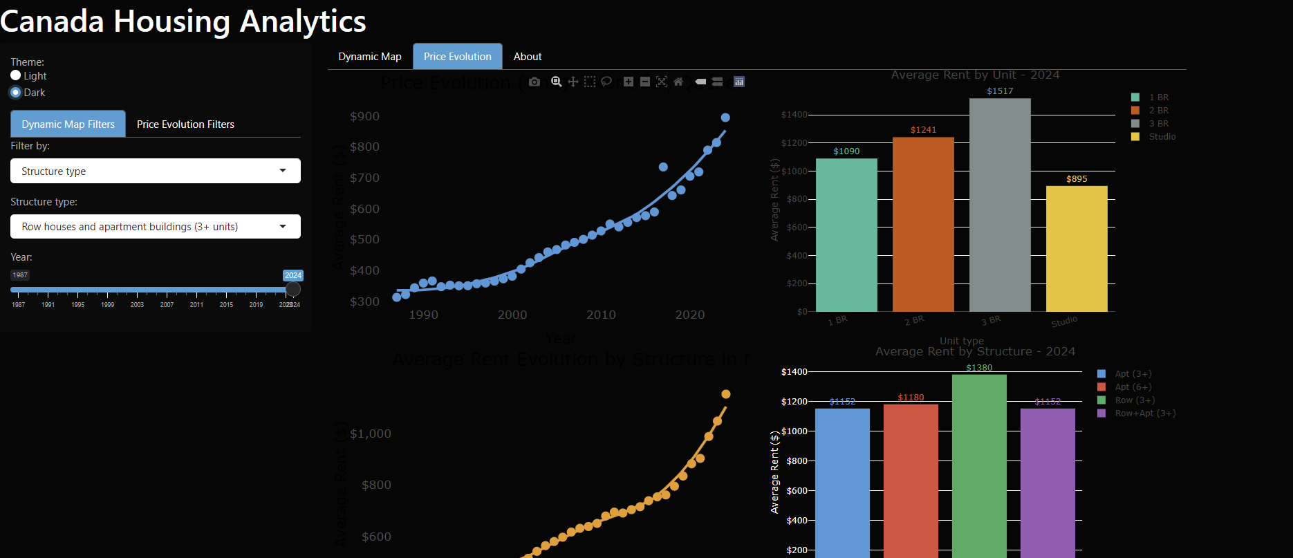The width and height of the screenshot is (1293, 558).
Task: Click the Zoom In plus icon
Action: [x=629, y=82]
